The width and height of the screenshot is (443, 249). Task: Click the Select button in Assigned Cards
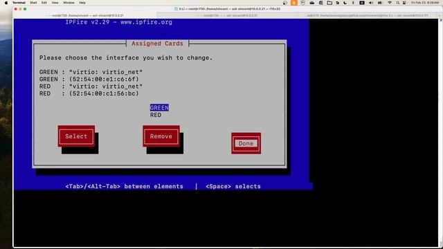76,136
